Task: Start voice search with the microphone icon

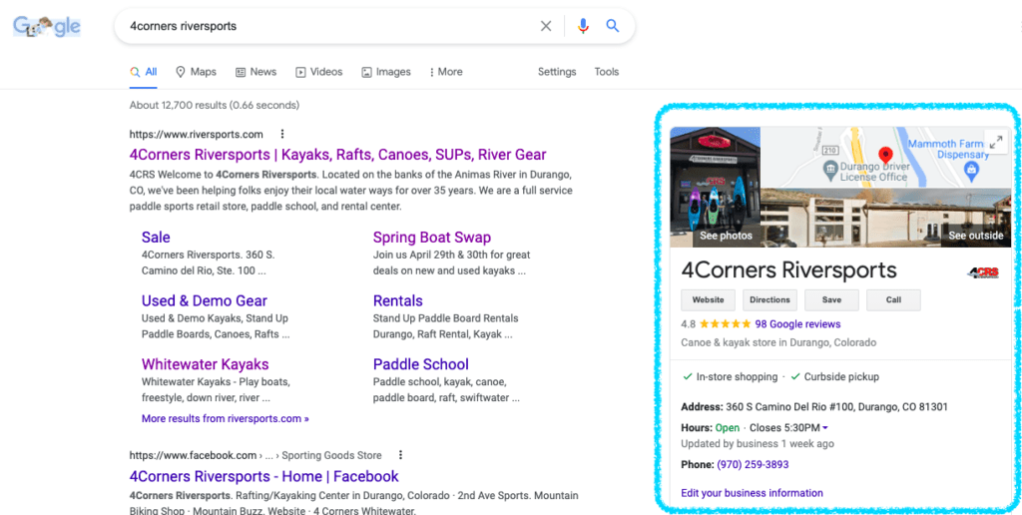Action: [x=583, y=26]
